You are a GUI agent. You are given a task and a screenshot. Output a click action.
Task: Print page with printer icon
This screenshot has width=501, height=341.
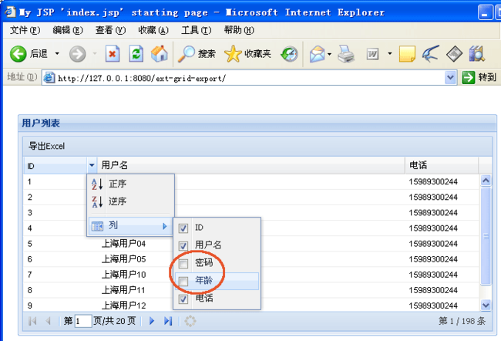click(x=346, y=54)
